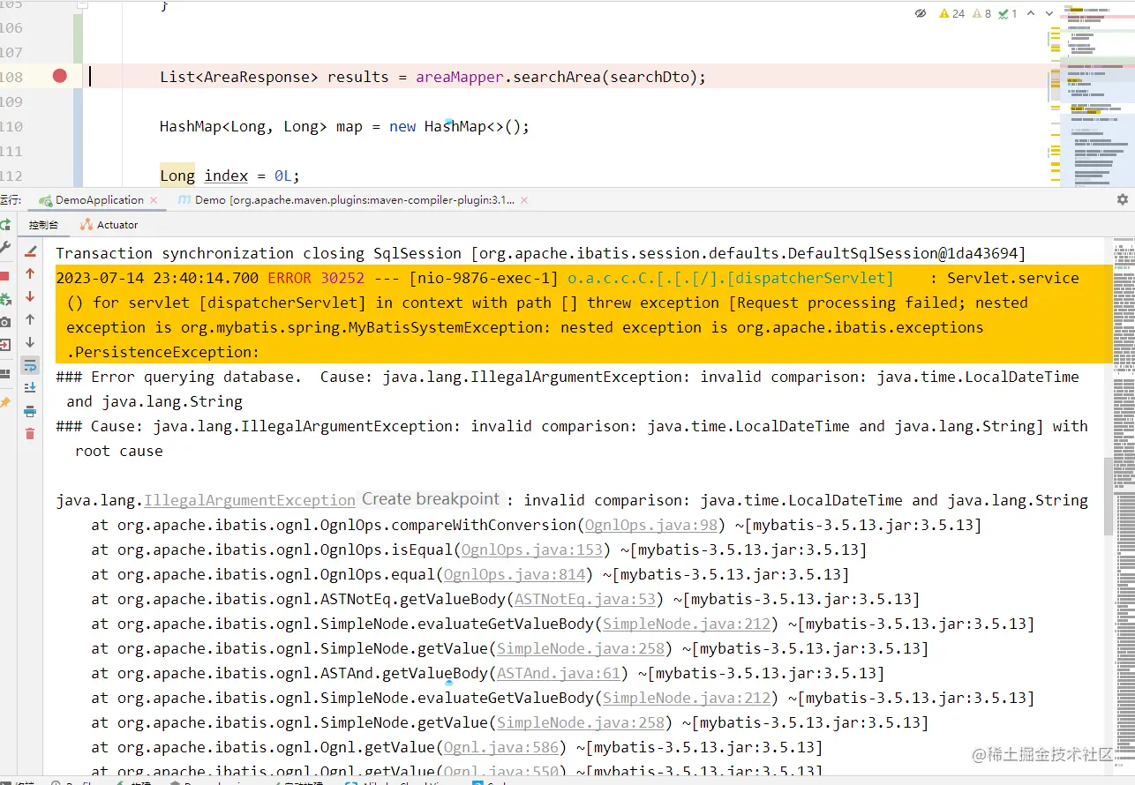Click the searchArea method call in line 108
The width and height of the screenshot is (1135, 785).
pos(557,77)
